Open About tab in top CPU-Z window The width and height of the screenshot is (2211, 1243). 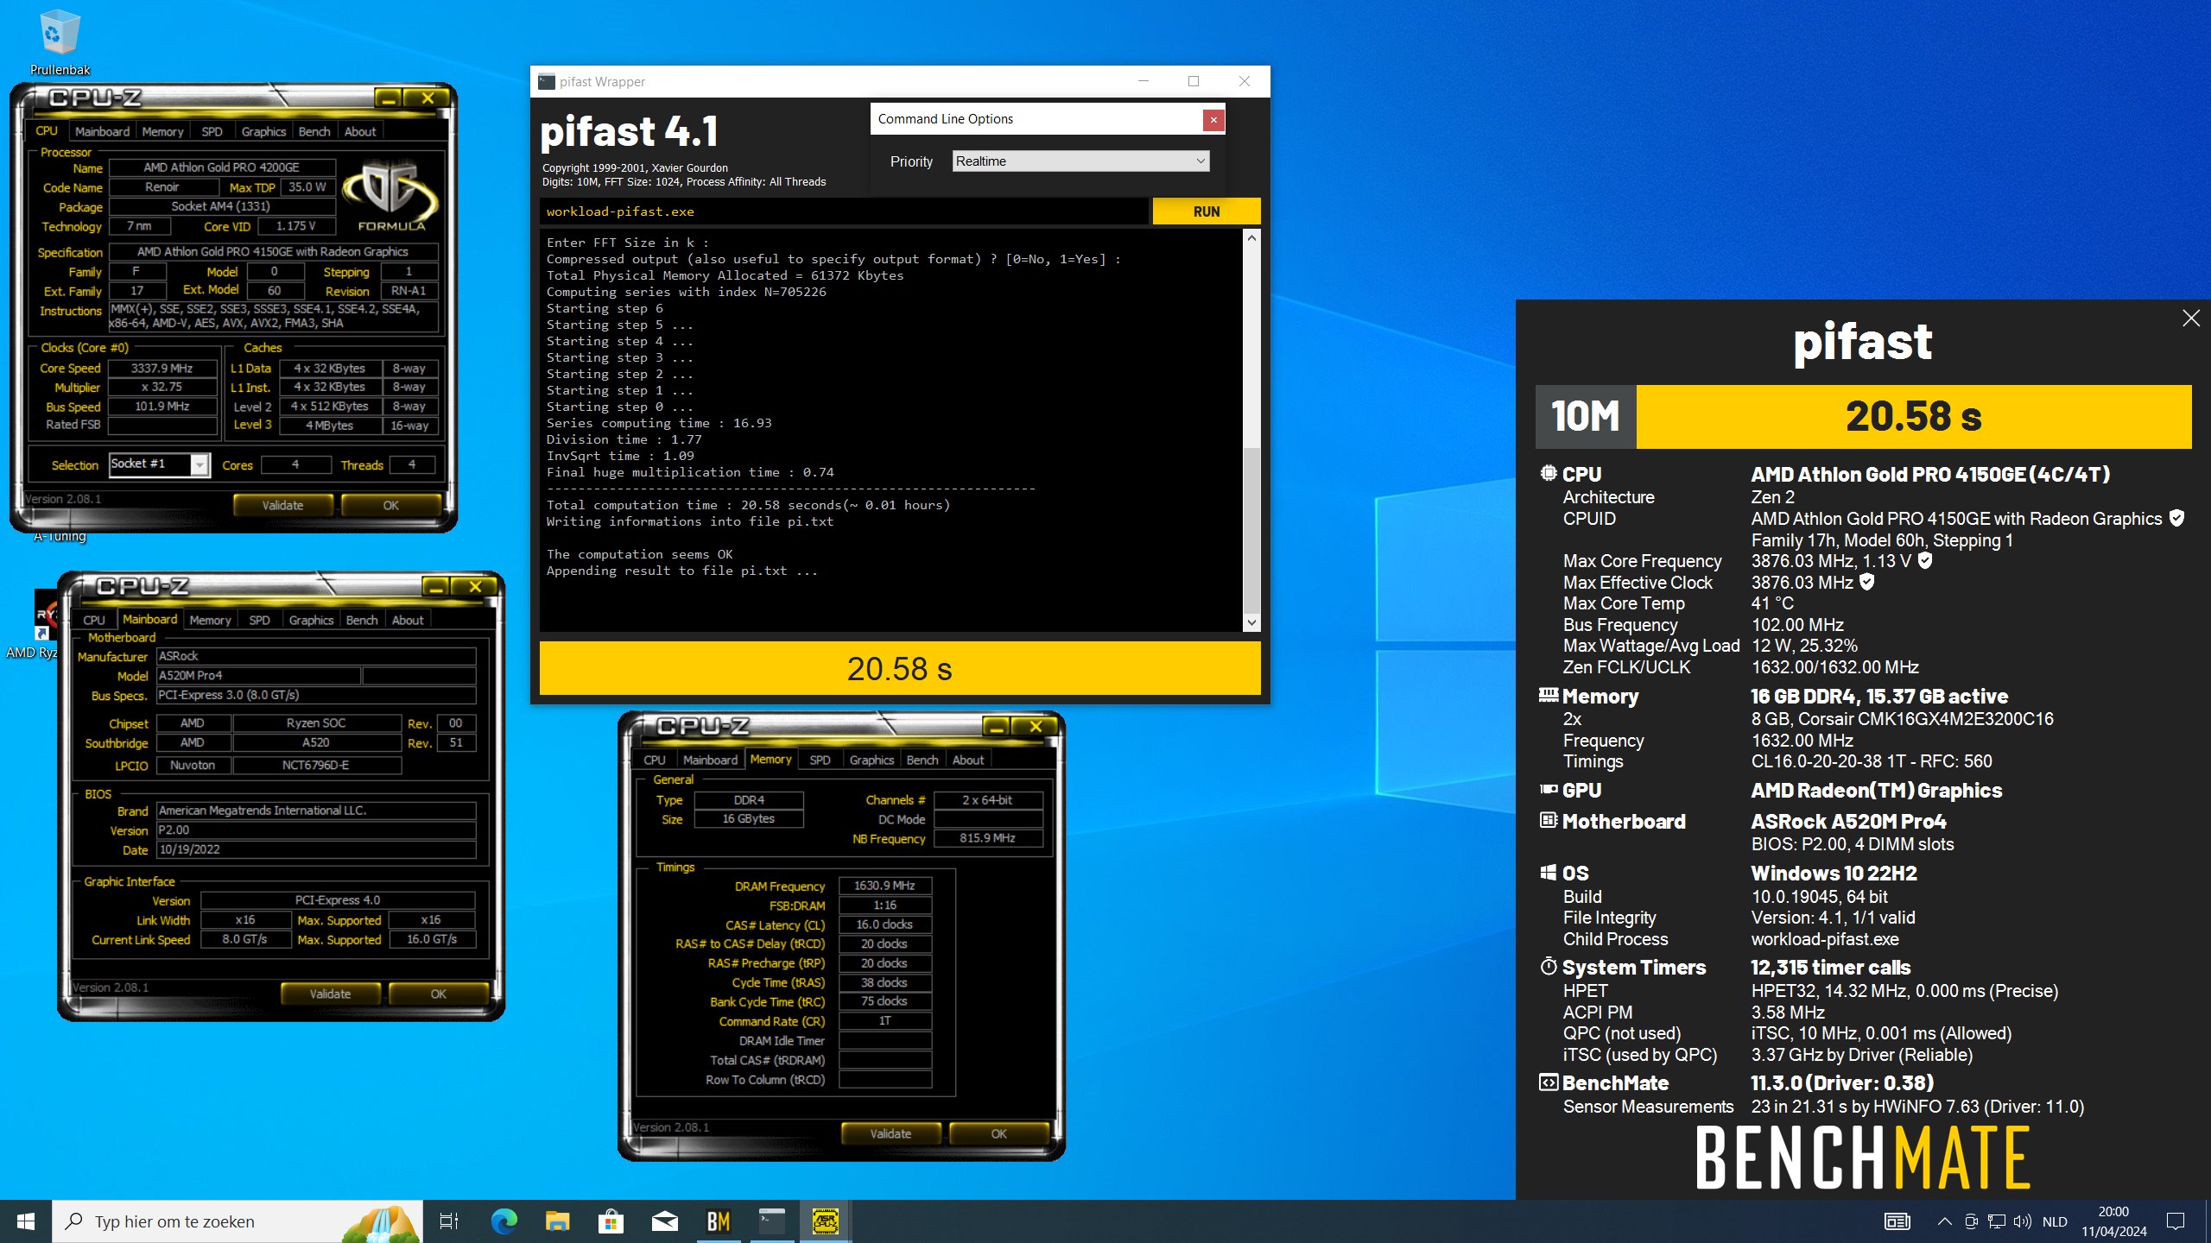360,132
